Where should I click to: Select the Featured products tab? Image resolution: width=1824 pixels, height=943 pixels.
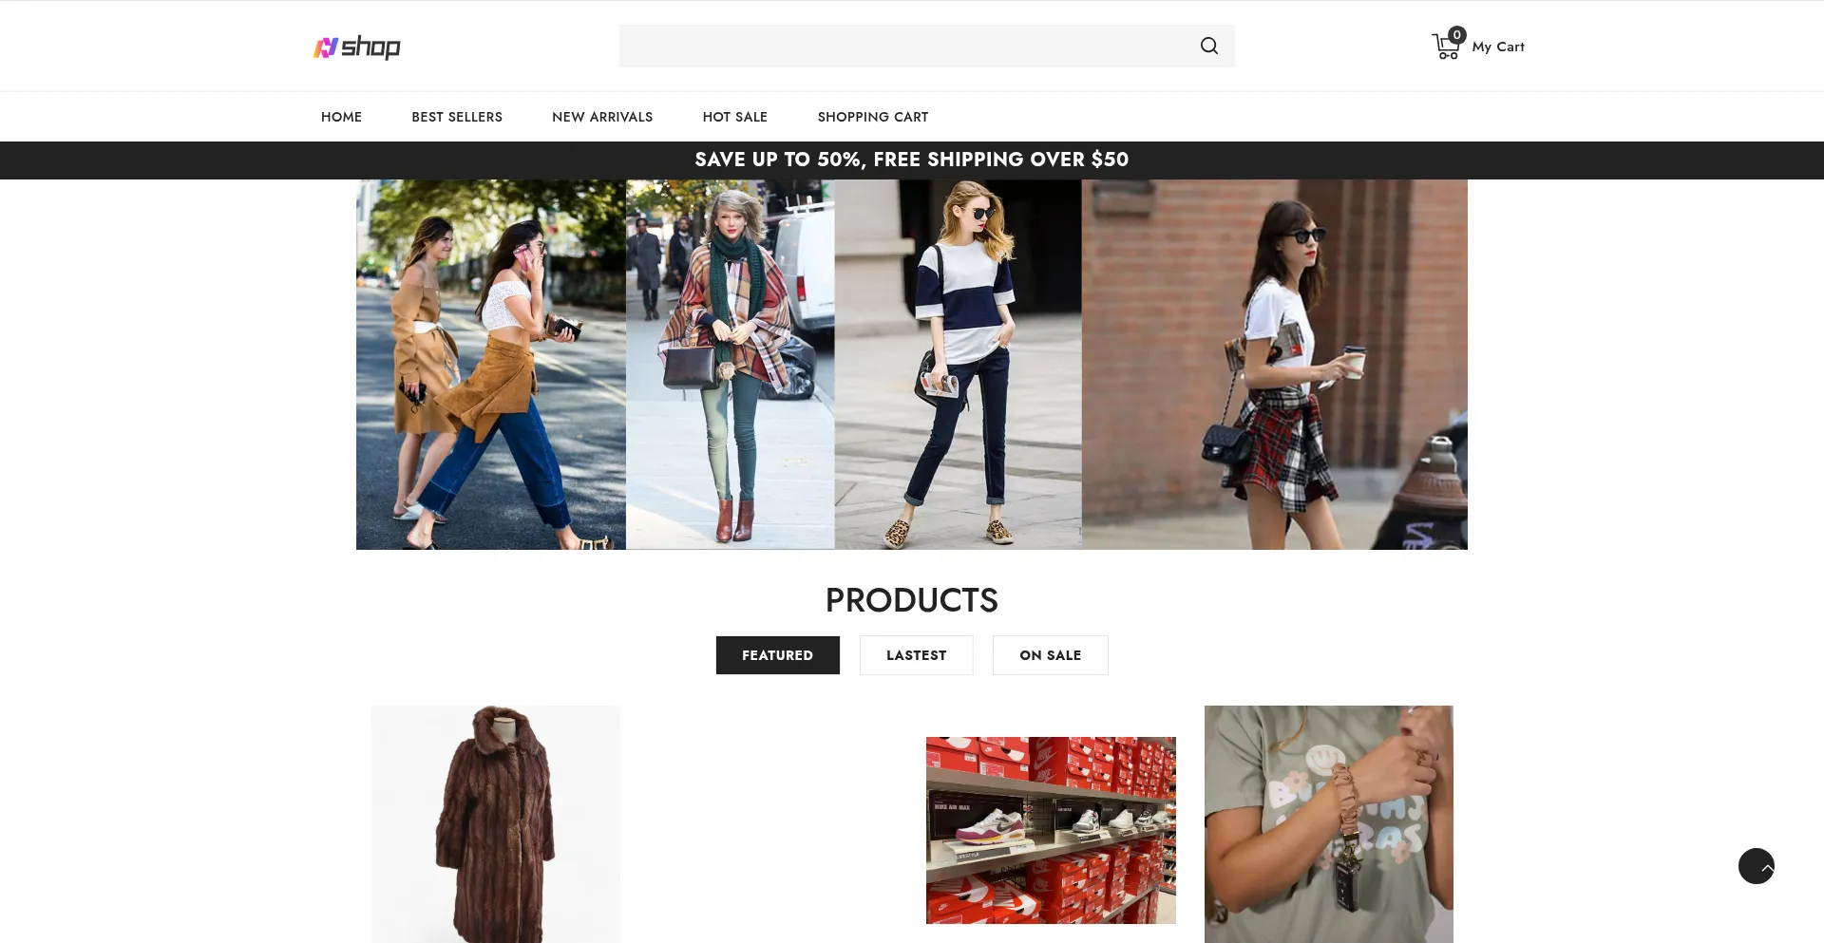(x=777, y=655)
